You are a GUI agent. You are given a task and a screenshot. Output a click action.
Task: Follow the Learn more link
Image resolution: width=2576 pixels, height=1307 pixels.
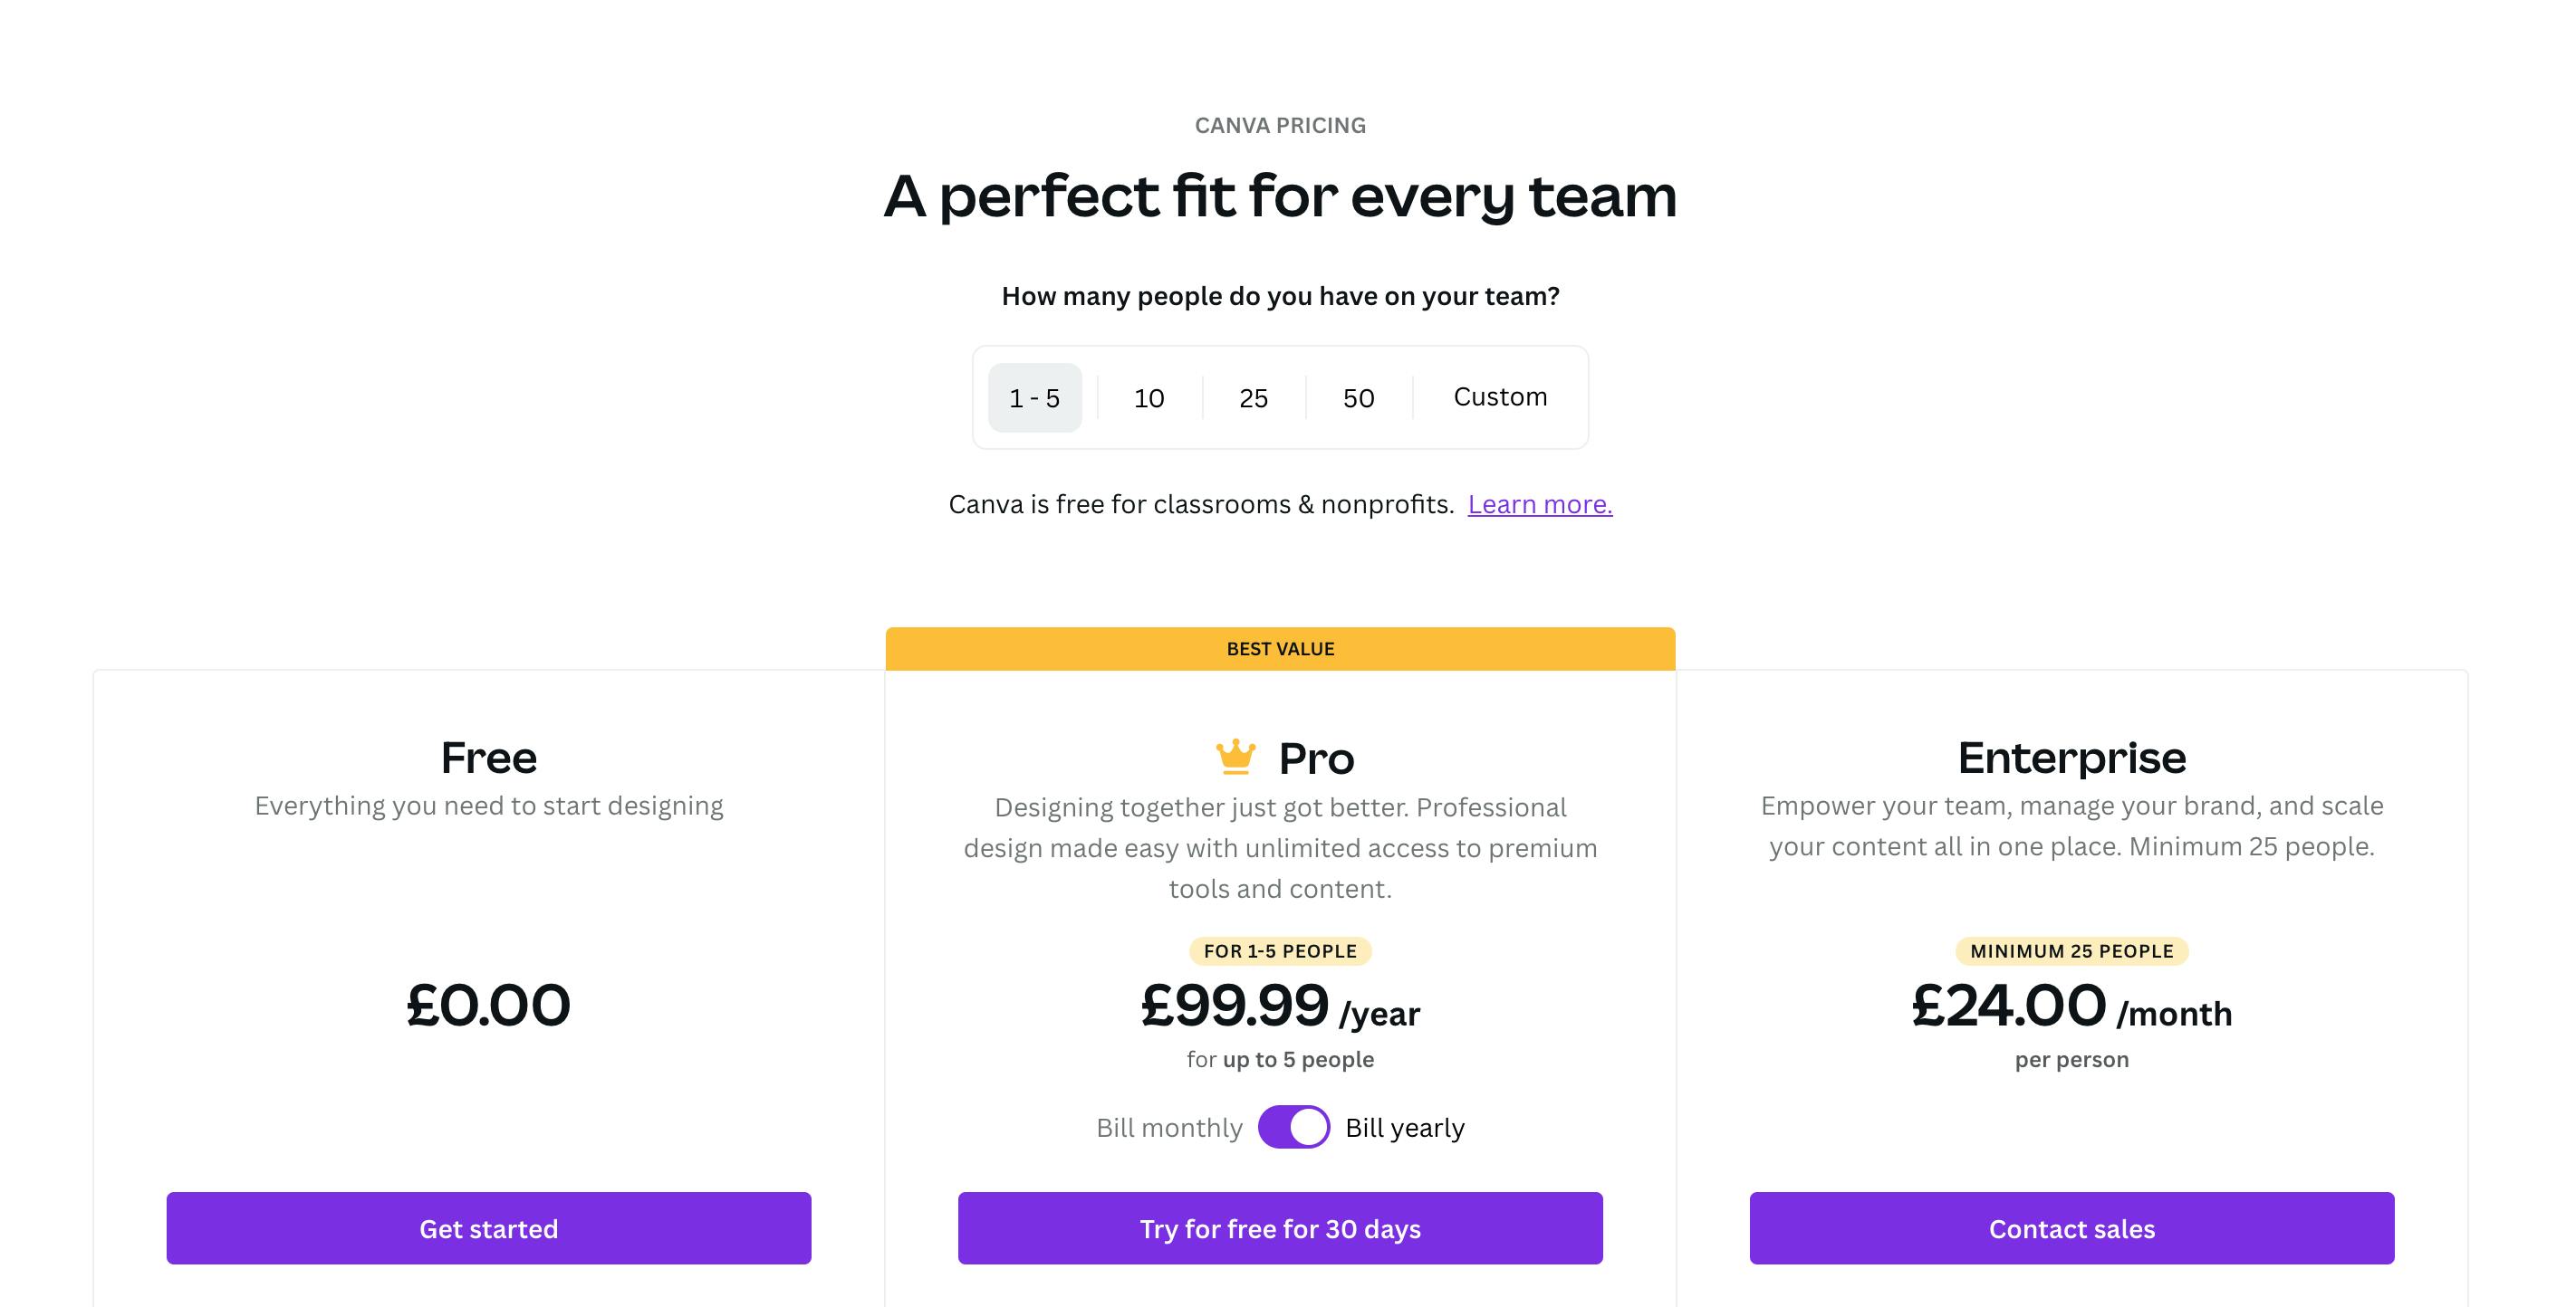pos(1539,505)
